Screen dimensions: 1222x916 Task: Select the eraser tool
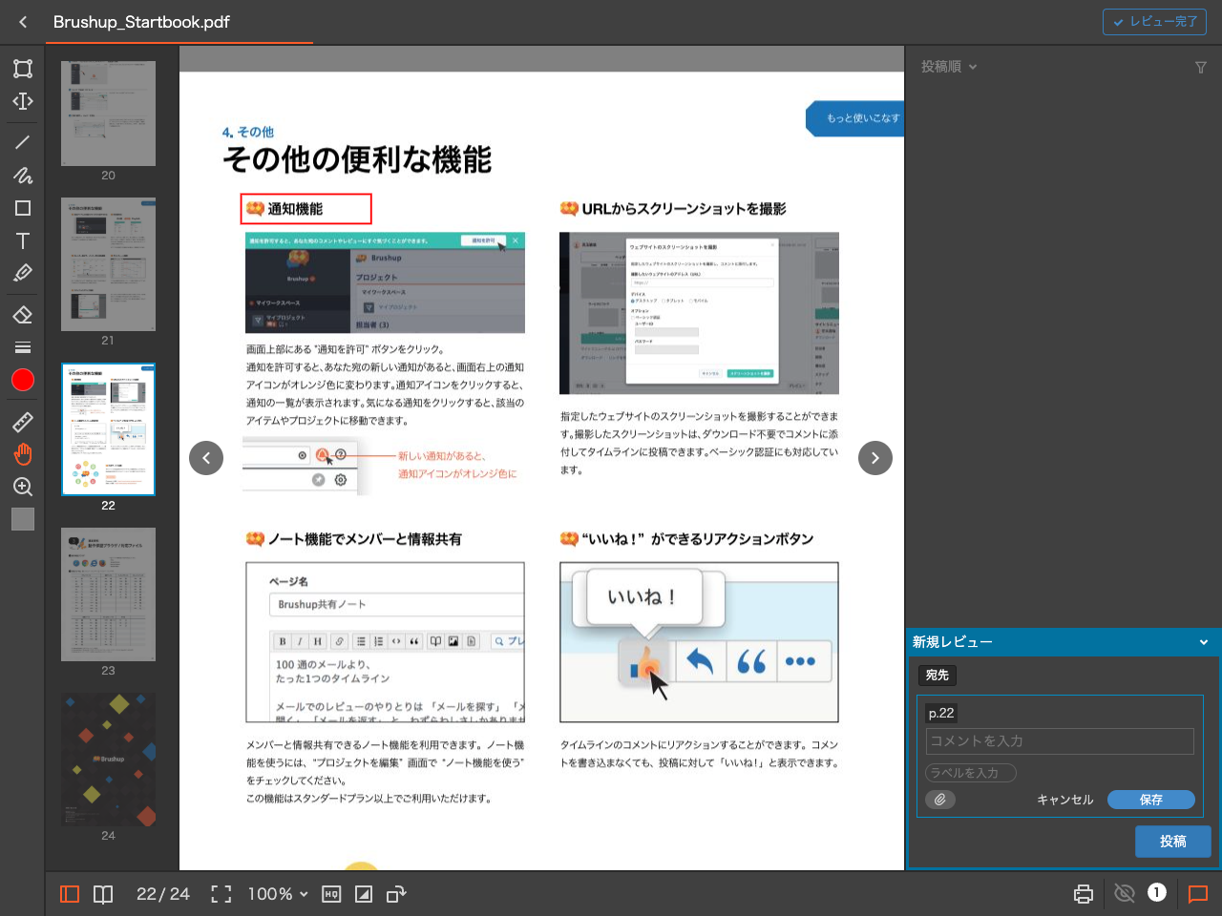pyautogui.click(x=23, y=315)
